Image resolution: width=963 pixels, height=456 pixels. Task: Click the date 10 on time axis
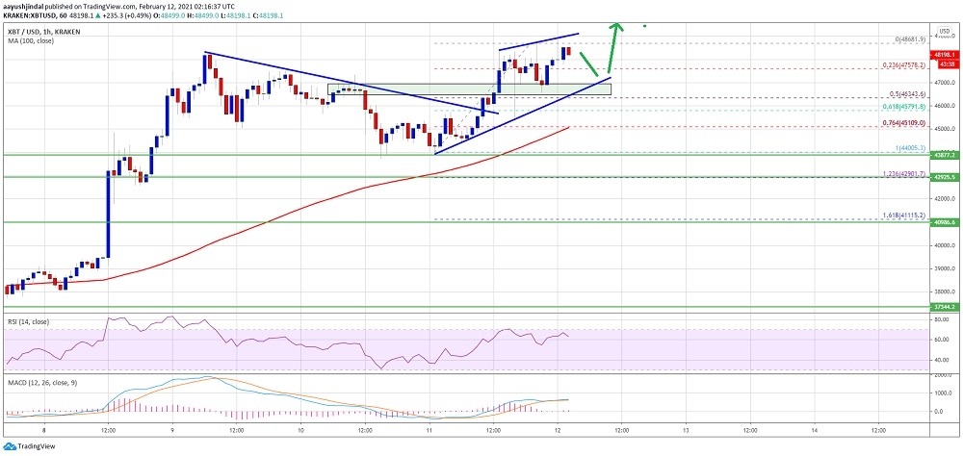pos(300,430)
